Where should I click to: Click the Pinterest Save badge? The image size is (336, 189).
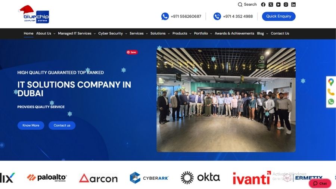pos(132,52)
